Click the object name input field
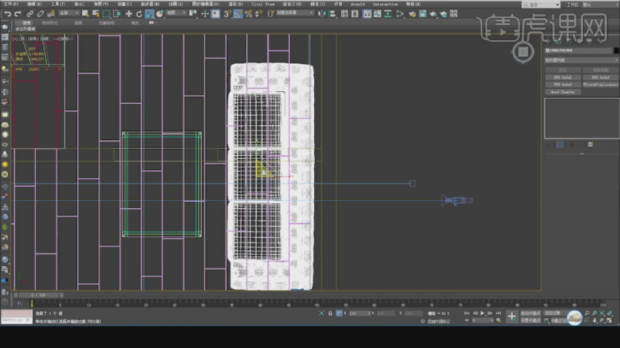Viewport: 620px width, 348px height. click(579, 50)
